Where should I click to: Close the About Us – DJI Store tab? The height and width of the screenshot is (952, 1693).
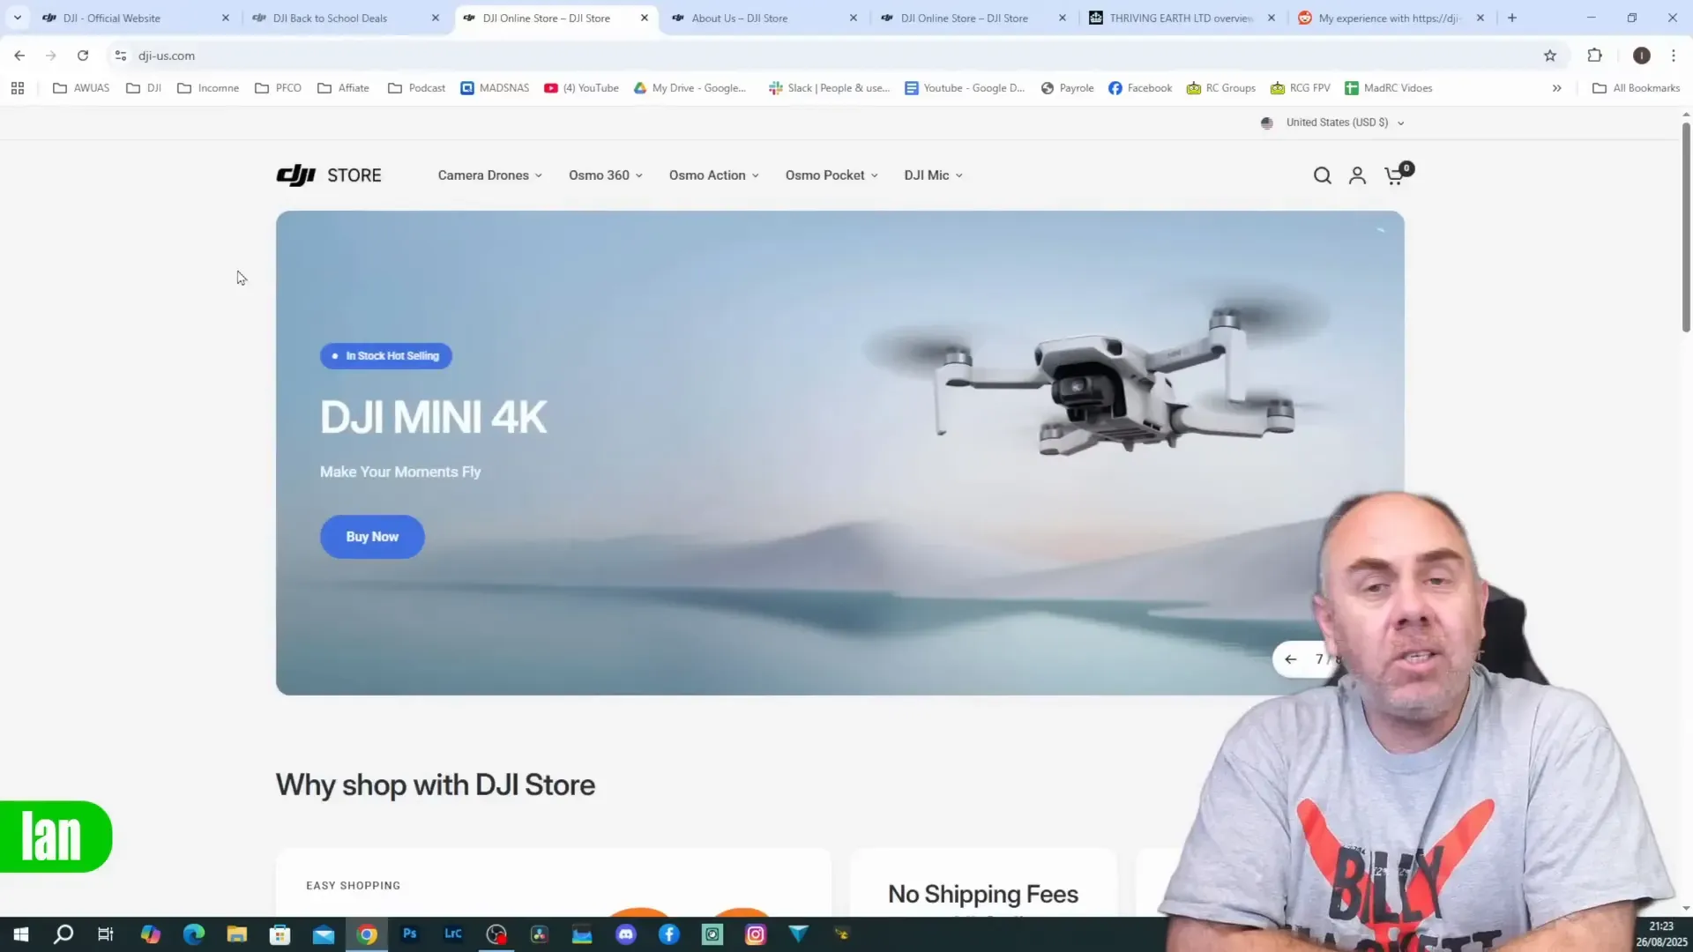click(853, 18)
